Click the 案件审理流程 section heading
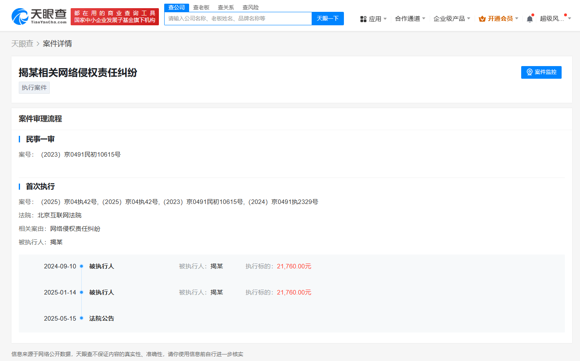 point(40,119)
